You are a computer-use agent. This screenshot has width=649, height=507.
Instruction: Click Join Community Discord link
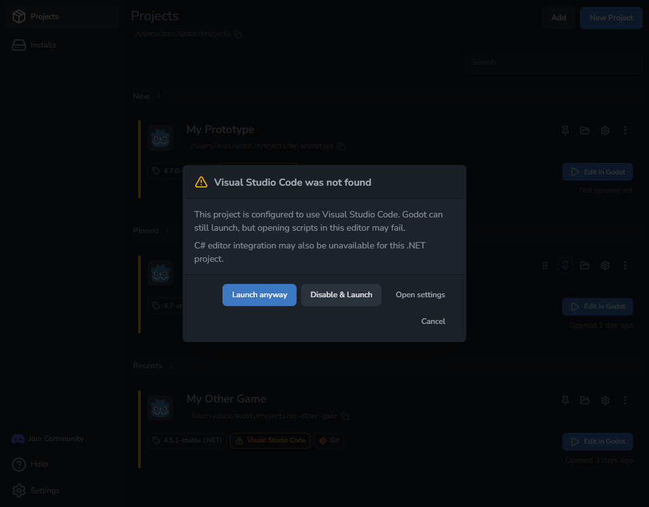point(48,439)
